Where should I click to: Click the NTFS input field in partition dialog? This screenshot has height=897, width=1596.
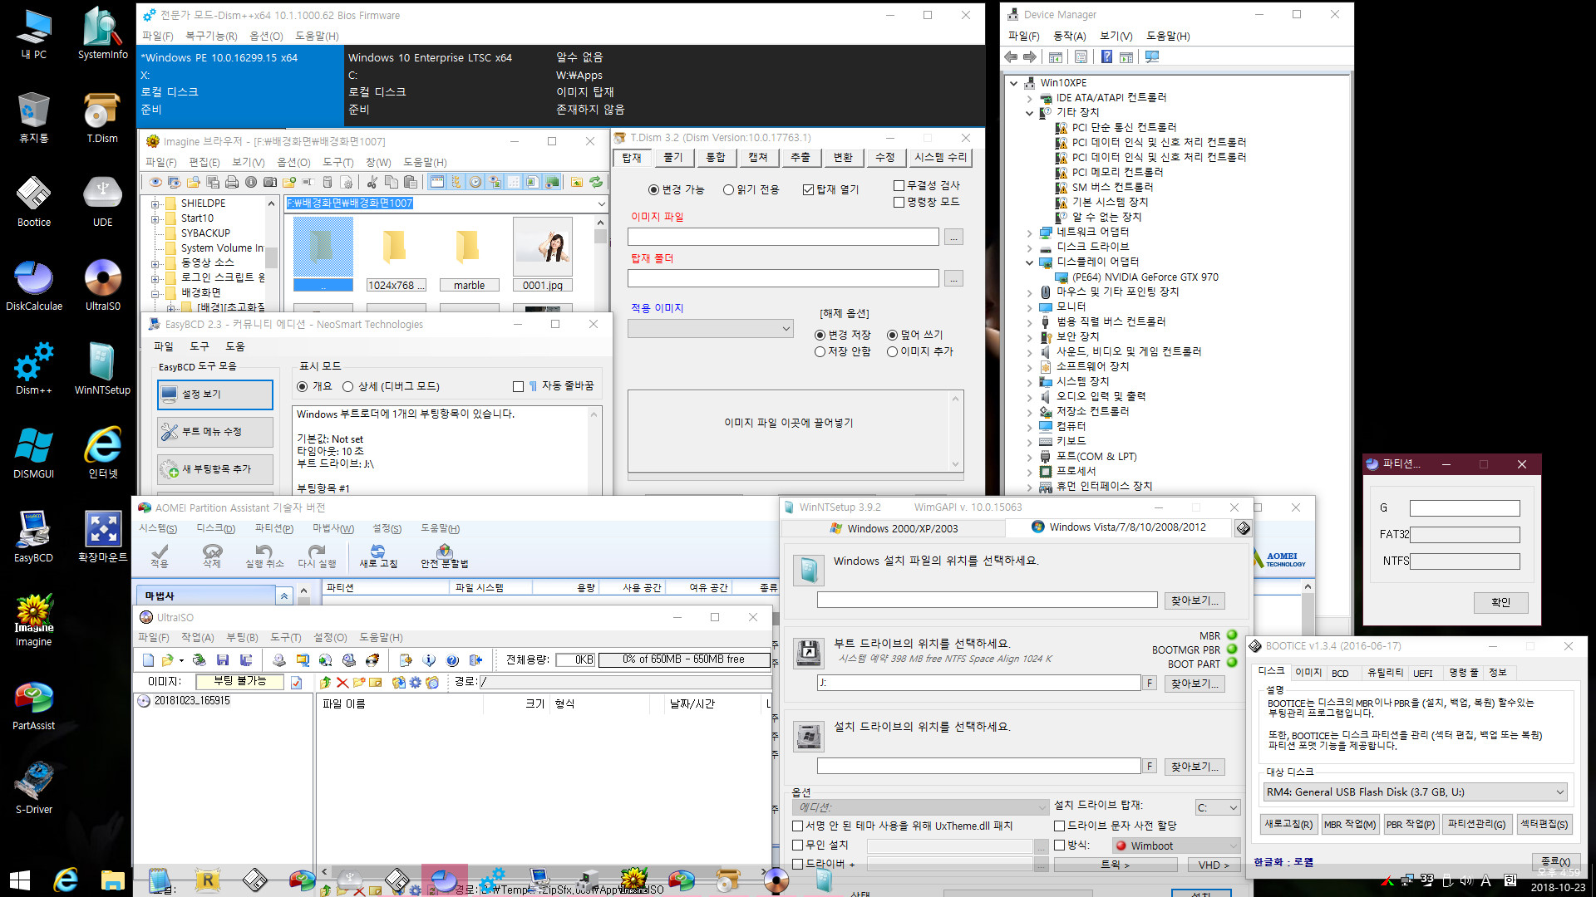click(1465, 561)
